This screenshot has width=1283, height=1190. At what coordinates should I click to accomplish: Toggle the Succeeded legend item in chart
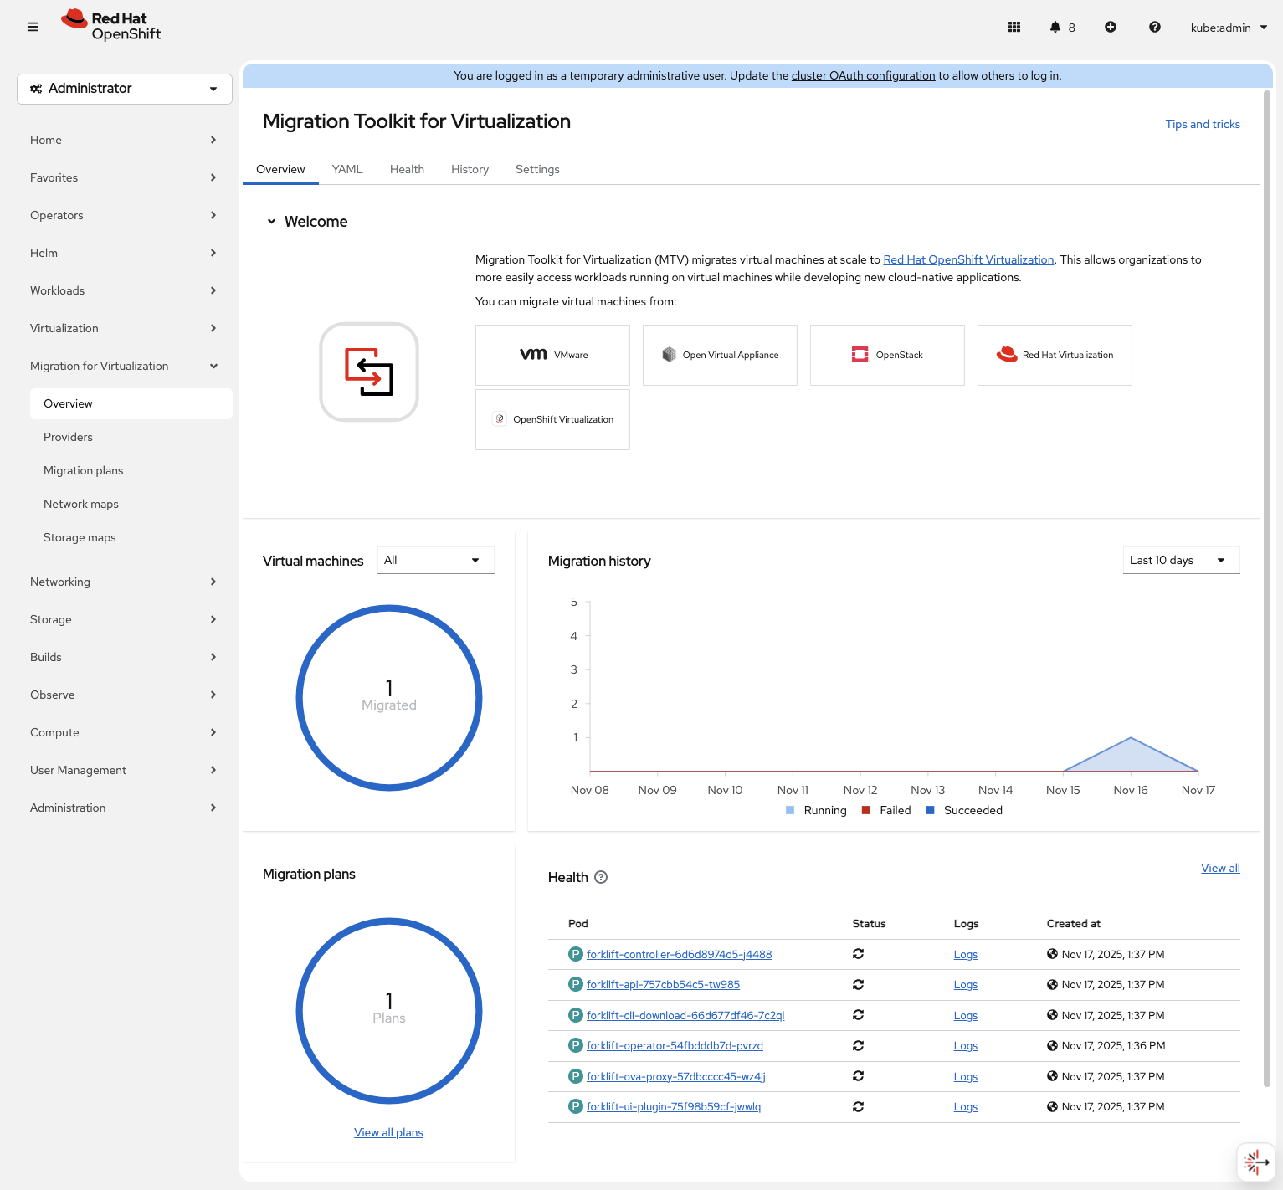pos(972,810)
